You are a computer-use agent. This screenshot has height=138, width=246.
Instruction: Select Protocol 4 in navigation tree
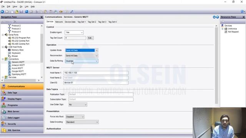[16, 32]
